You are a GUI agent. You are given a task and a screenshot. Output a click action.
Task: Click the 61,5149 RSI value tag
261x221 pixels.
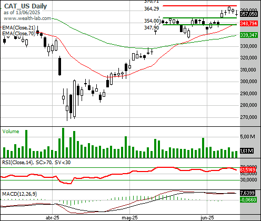pyautogui.click(x=248, y=169)
